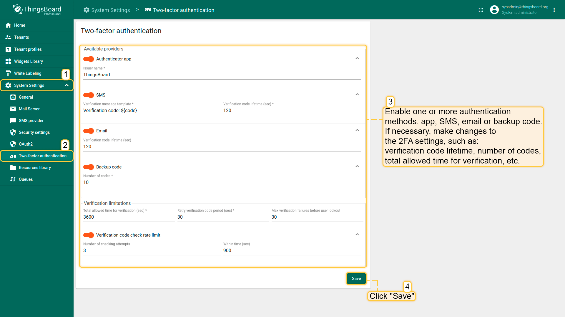Viewport: 565px width, 317px height.
Task: Click the White Labeling paint roller icon
Action: pyautogui.click(x=8, y=73)
